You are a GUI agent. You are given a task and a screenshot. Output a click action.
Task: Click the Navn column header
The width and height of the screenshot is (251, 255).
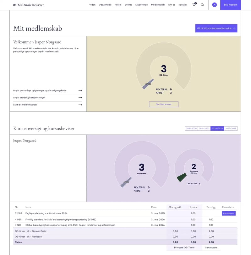coord(28,207)
